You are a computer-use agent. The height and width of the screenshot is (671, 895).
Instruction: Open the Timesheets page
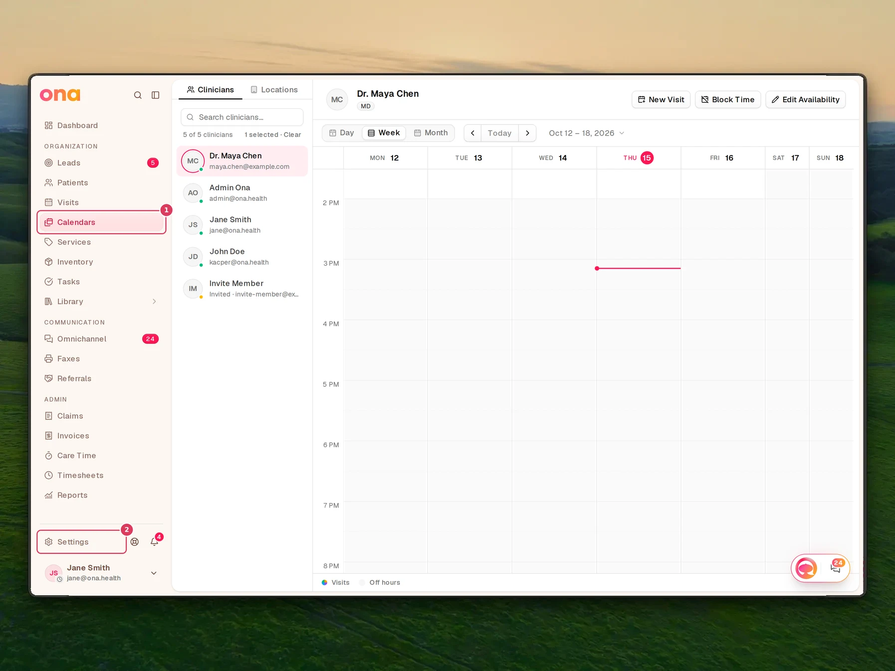tap(101, 476)
